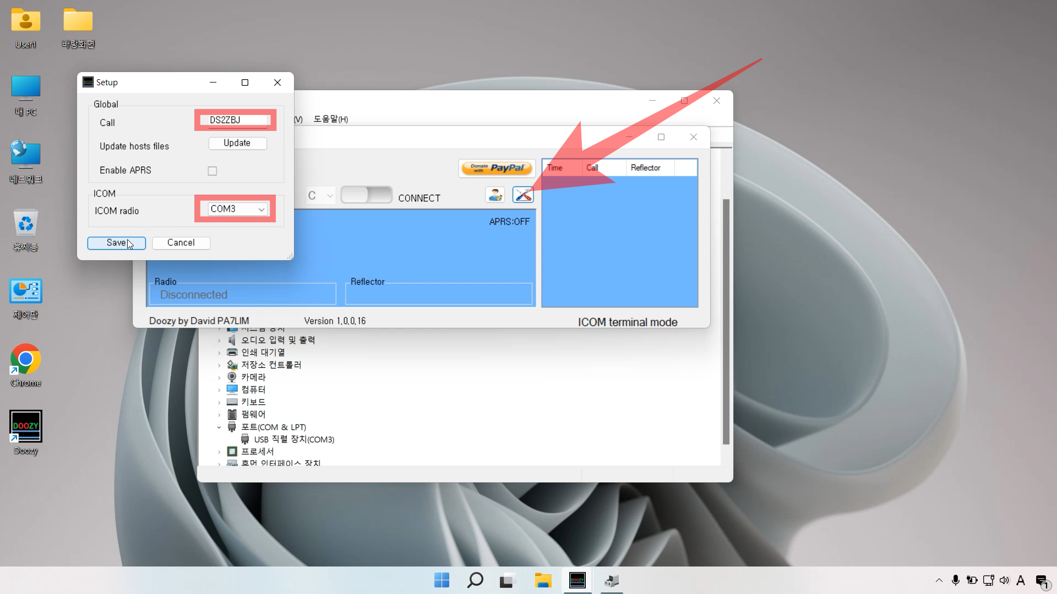Screen dimensions: 1057x594
Task: Show hidden system tray icons
Action: tap(939, 580)
